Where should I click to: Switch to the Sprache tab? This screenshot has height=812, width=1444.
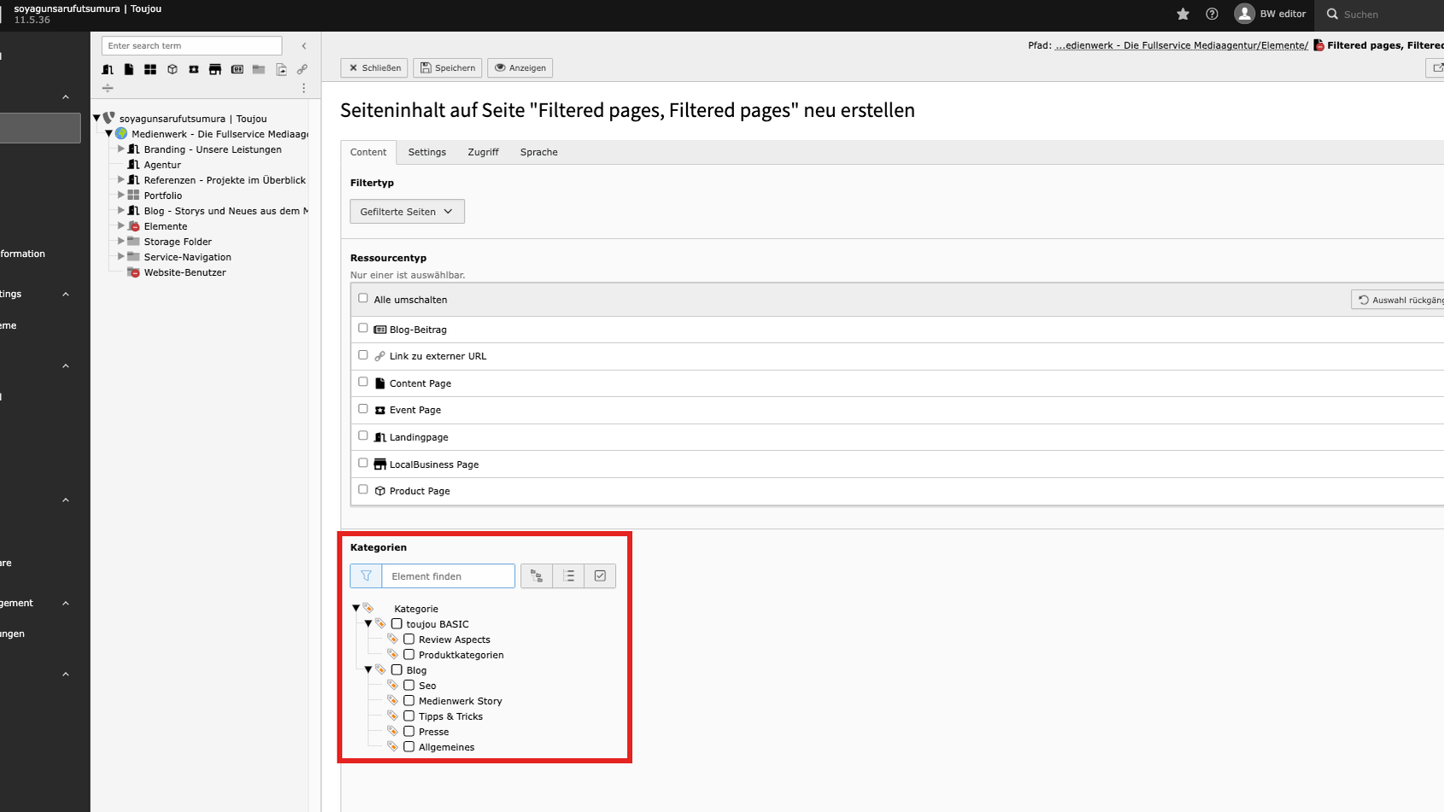538,152
